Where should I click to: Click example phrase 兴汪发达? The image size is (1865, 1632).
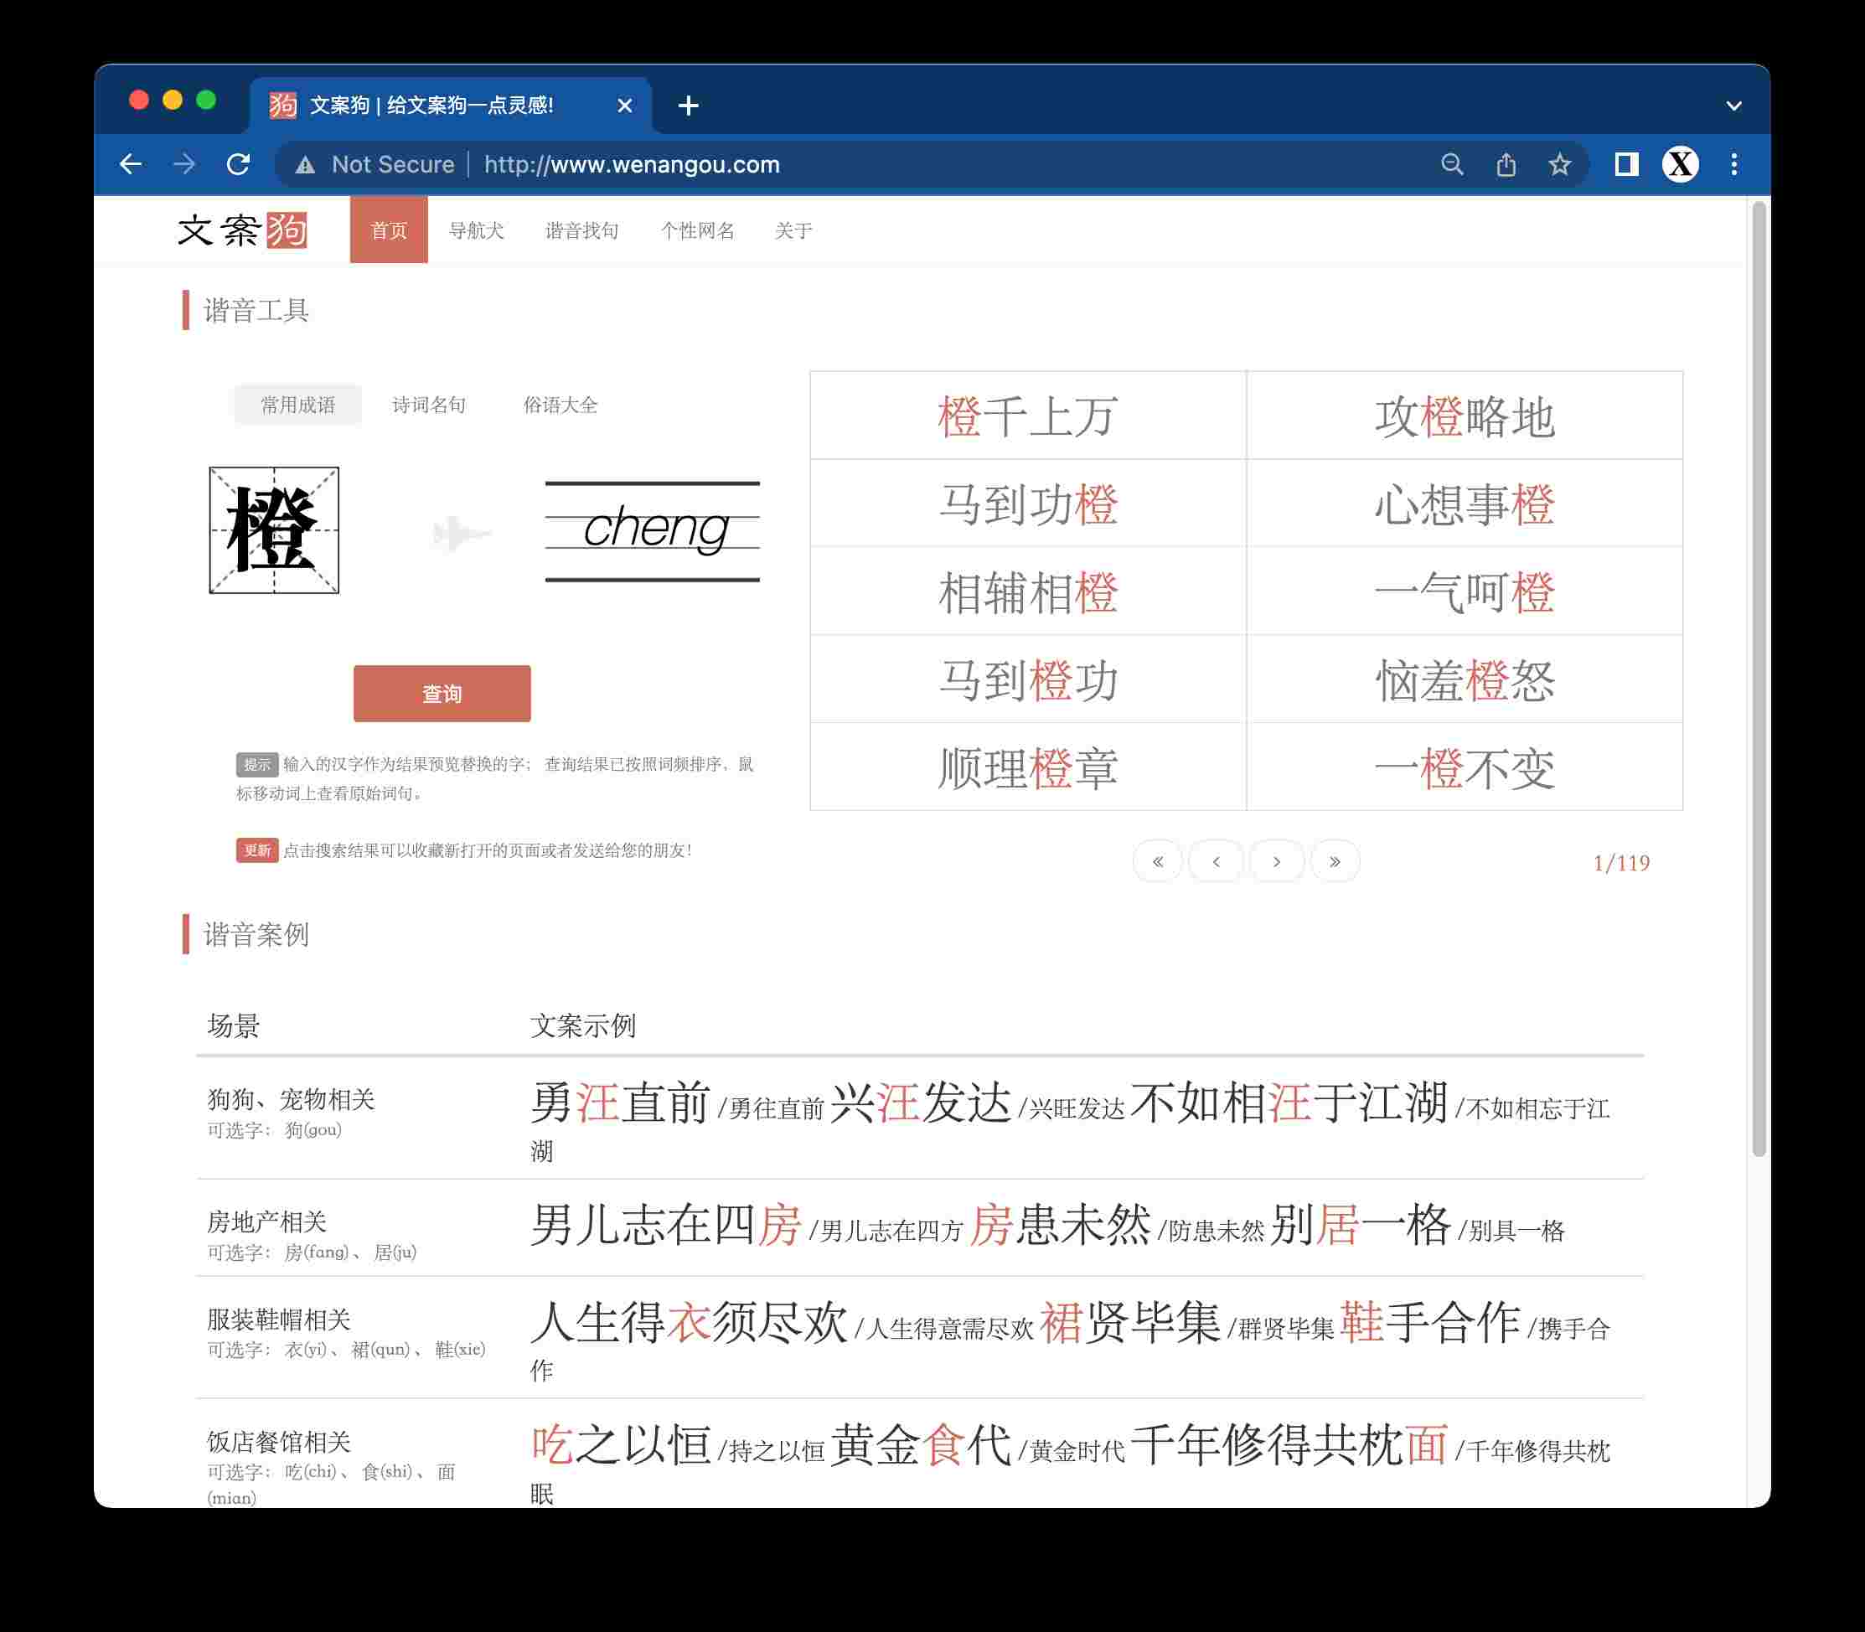tap(921, 1102)
